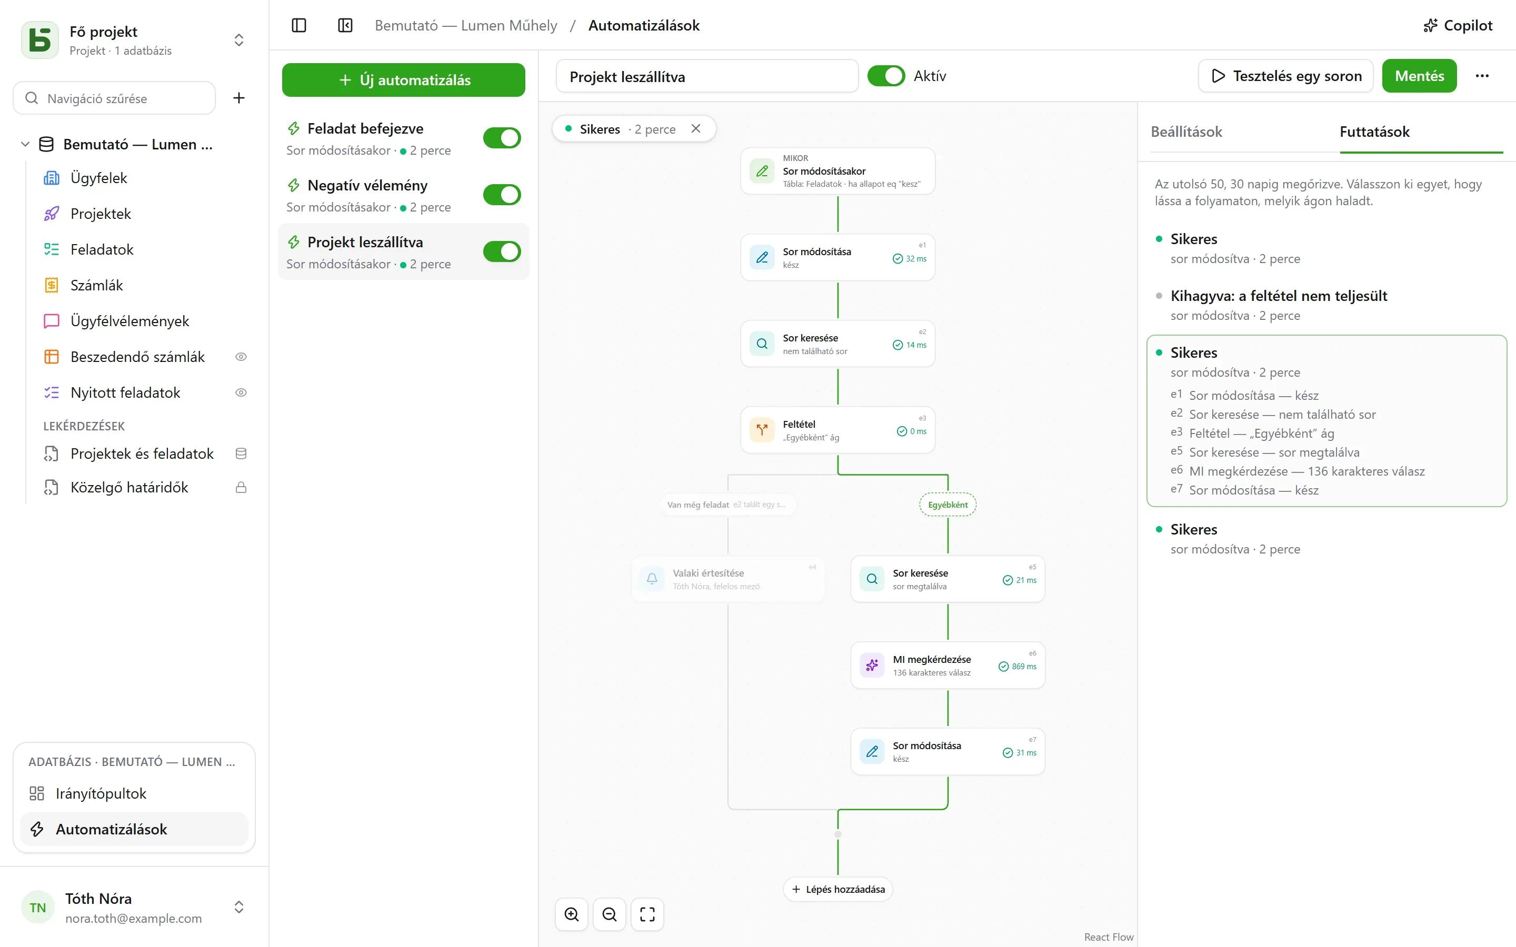Open the Tóth Nóra account menu
Image resolution: width=1516 pixels, height=947 pixels.
[x=134, y=908]
